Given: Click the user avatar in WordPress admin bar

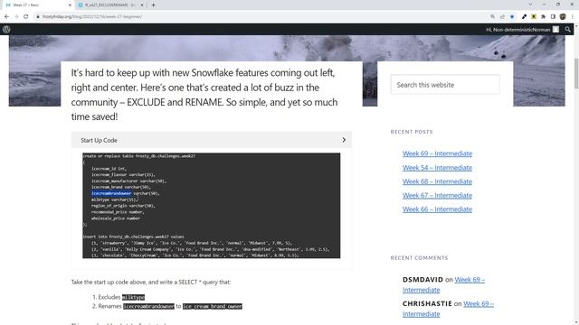Looking at the screenshot, I should point(555,30).
